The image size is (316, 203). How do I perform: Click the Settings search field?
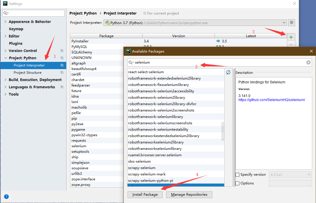[33, 13]
